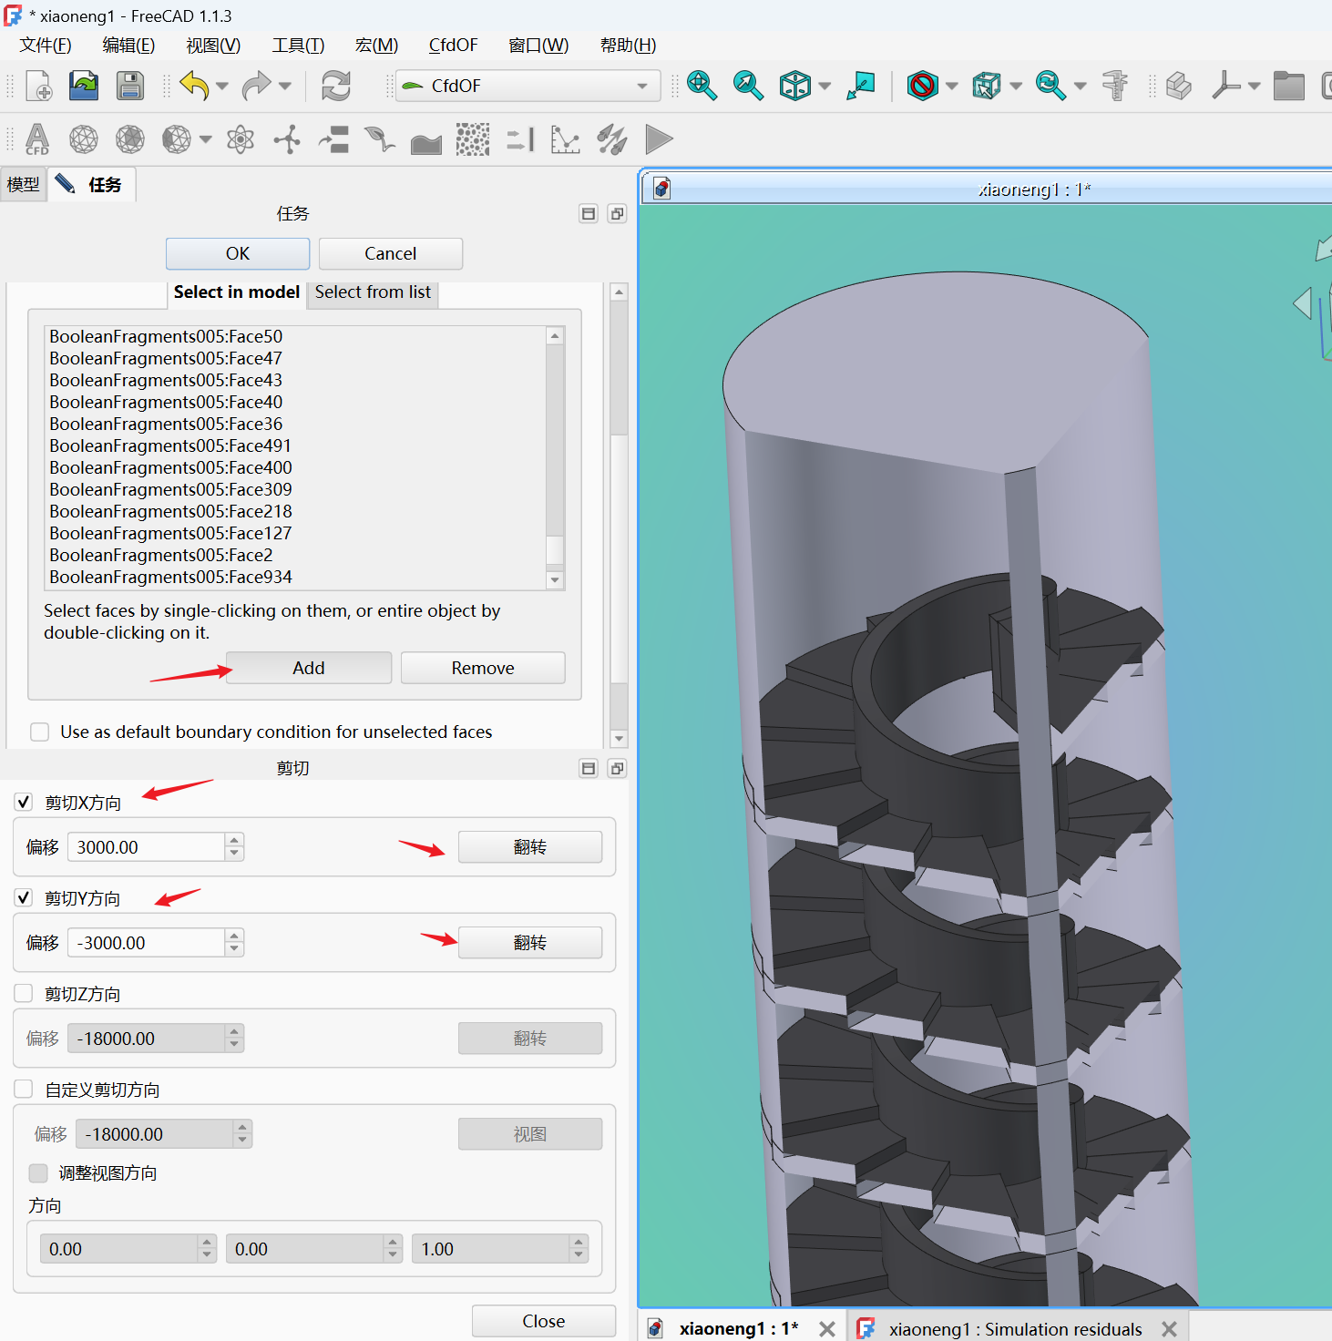Click the CfdOF analysis container icon
The width and height of the screenshot is (1332, 1341).
click(37, 139)
